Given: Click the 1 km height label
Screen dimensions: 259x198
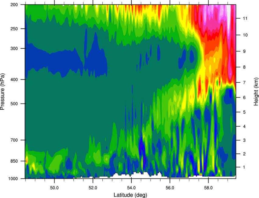Looking at the screenshot, I should click(244, 167).
